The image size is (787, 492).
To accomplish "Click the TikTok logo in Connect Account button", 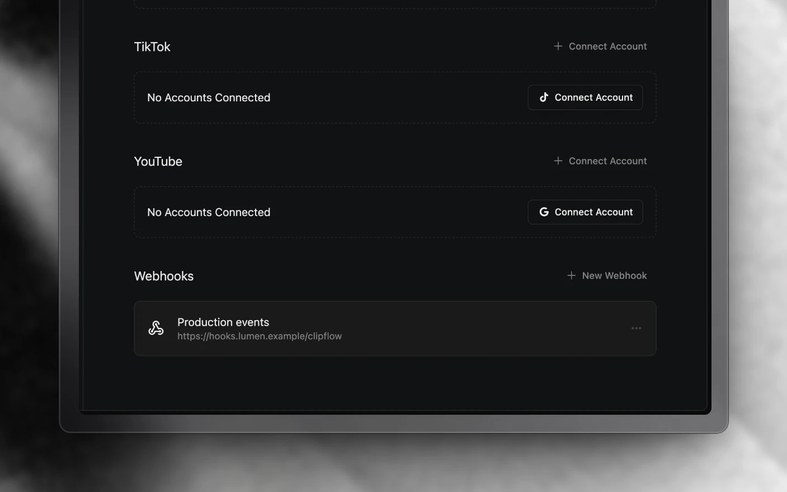I will point(544,97).
